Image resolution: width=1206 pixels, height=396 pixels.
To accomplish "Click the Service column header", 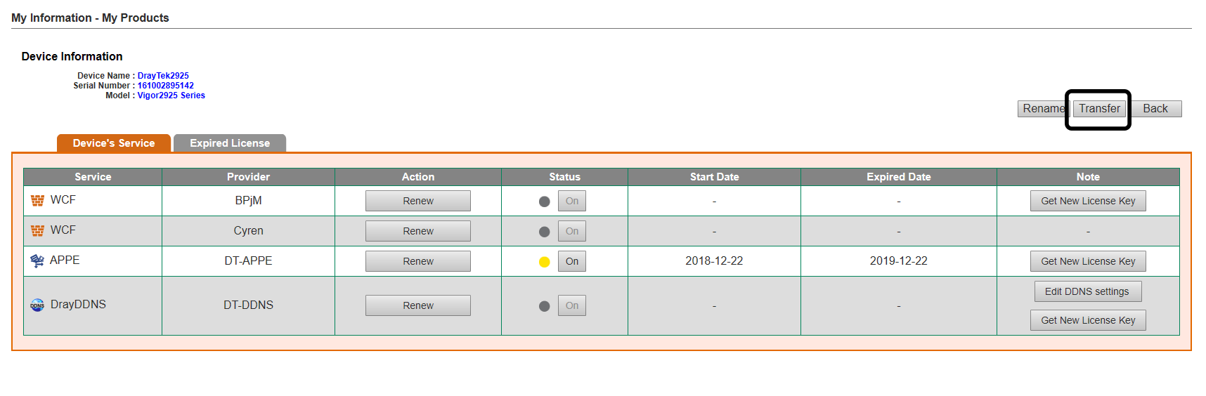I will pos(93,177).
